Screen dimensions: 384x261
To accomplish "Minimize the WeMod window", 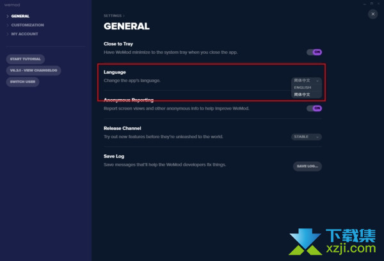I will [x=365, y=4].
